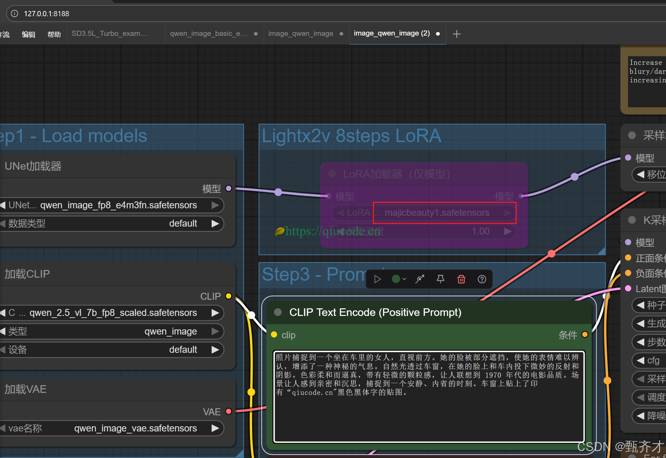Open node color picker green dot

tap(399, 279)
